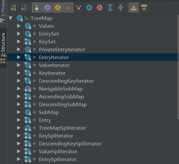Toggle Autoscroll to Source button
This screenshot has width=179, height=164.
coord(134,8)
